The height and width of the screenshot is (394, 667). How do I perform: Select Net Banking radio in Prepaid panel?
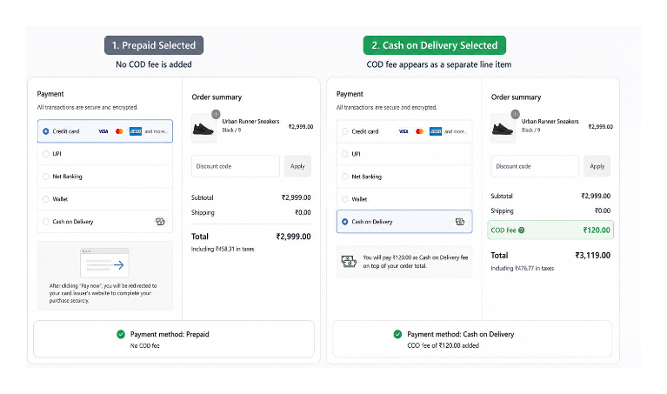click(46, 177)
